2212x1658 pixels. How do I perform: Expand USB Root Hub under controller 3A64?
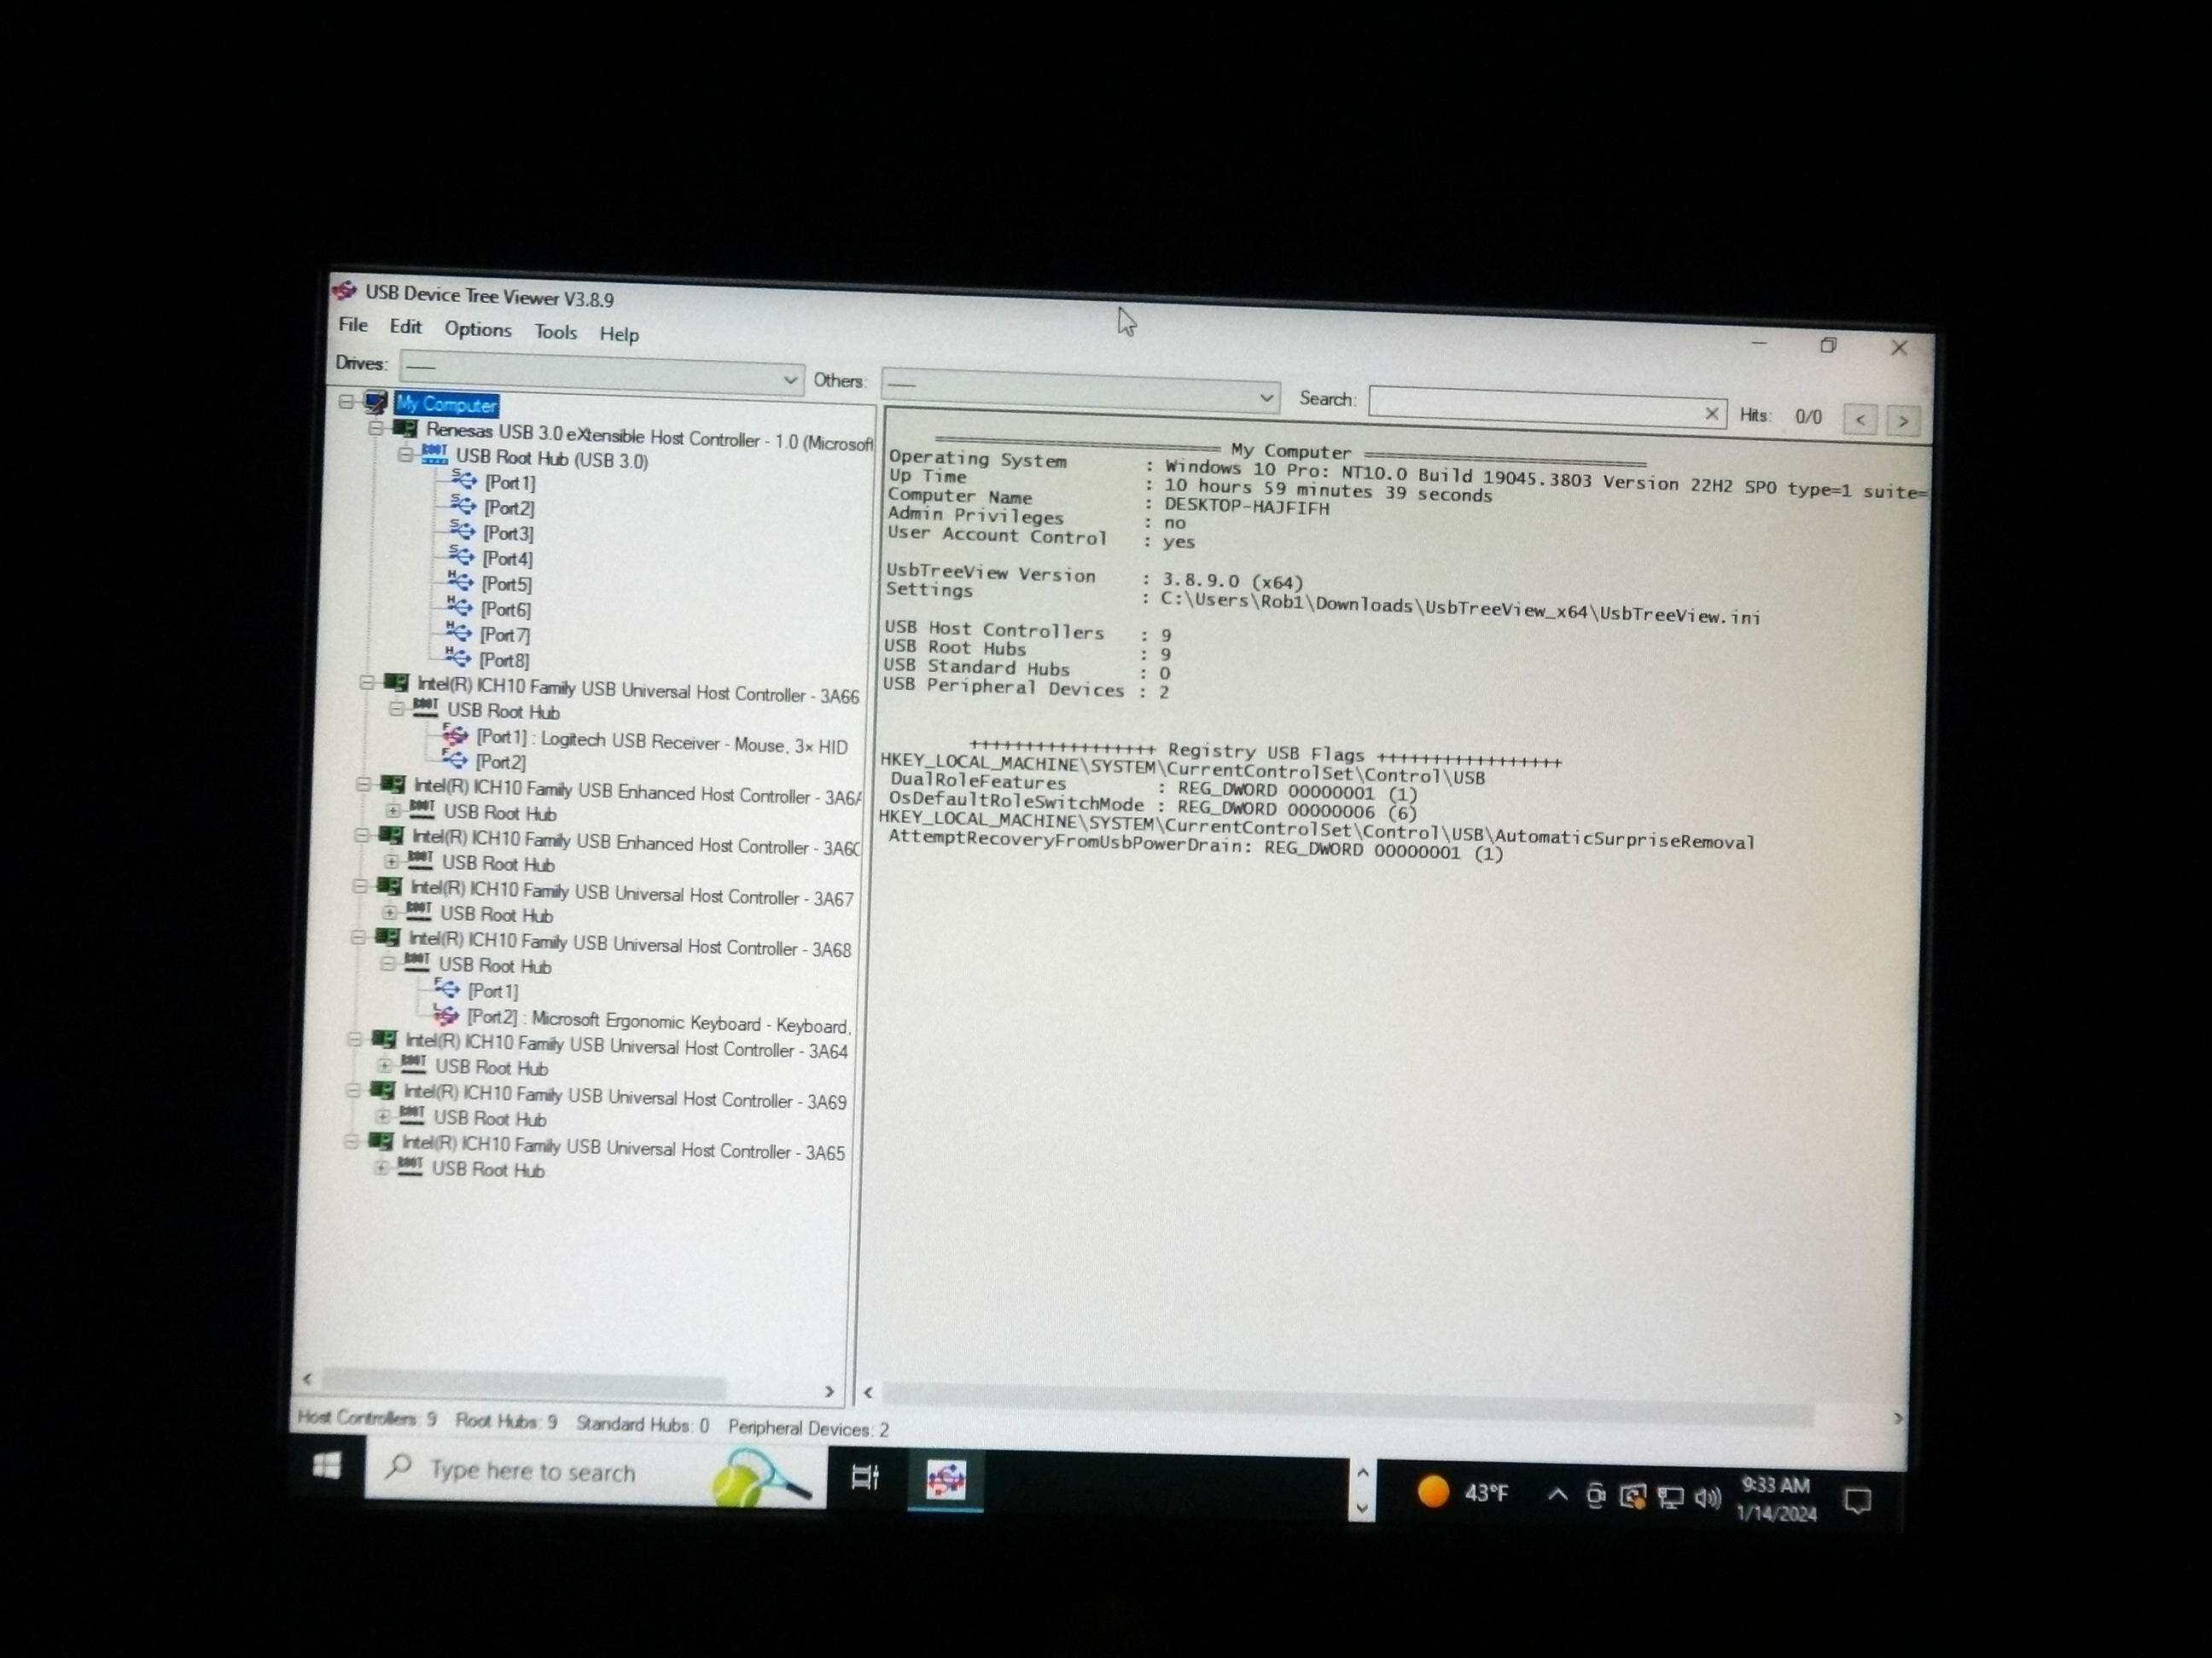coord(385,1065)
